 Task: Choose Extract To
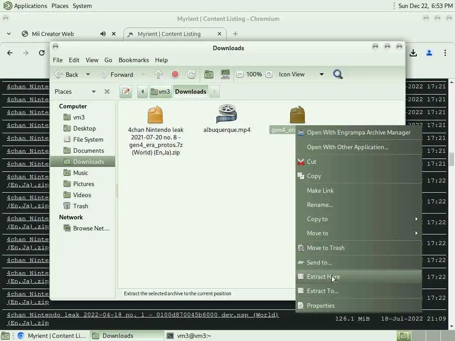point(359,291)
